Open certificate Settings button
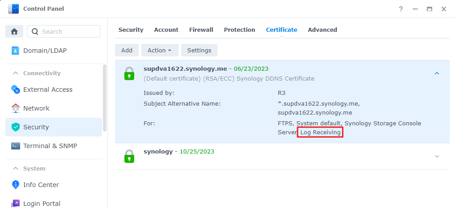Viewport: 455px width, 209px height. click(199, 50)
